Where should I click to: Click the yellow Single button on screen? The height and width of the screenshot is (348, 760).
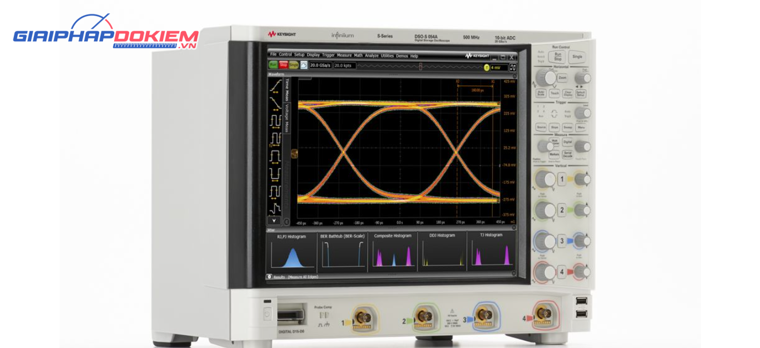coord(293,65)
